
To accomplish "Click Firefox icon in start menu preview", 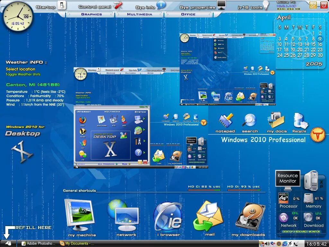I will point(83,120).
